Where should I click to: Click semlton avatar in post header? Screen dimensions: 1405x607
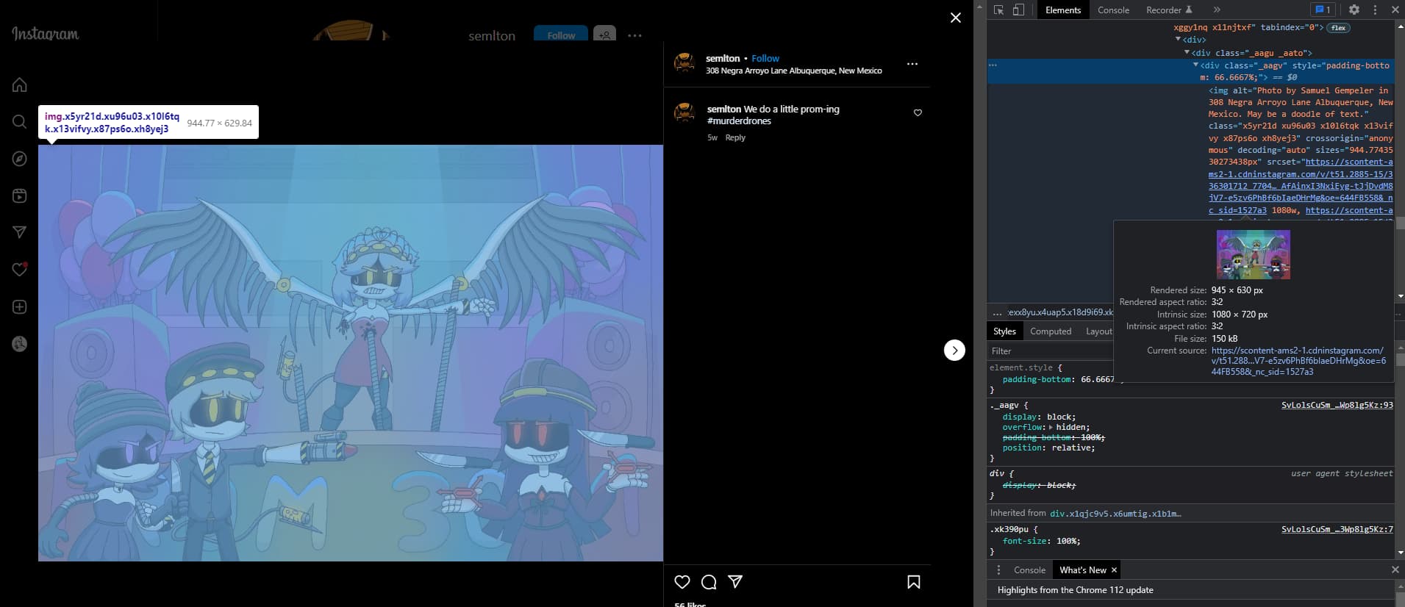click(684, 62)
